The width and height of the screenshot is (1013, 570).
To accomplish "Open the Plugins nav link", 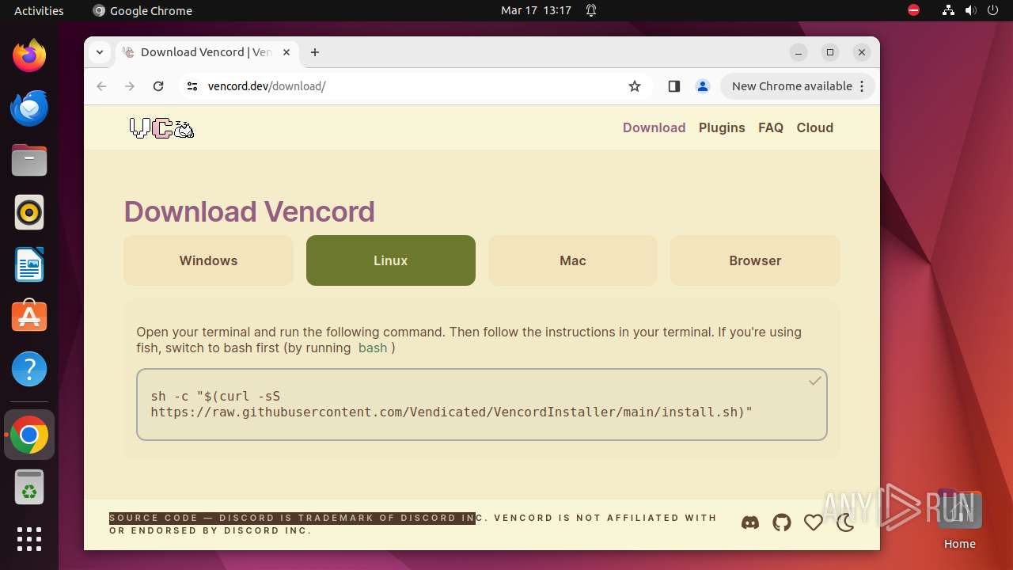I will click(722, 127).
